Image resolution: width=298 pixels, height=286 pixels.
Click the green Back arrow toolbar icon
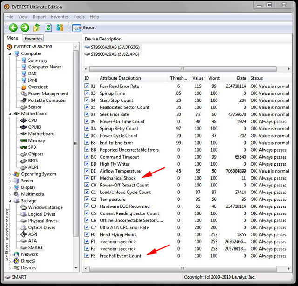point(14,28)
